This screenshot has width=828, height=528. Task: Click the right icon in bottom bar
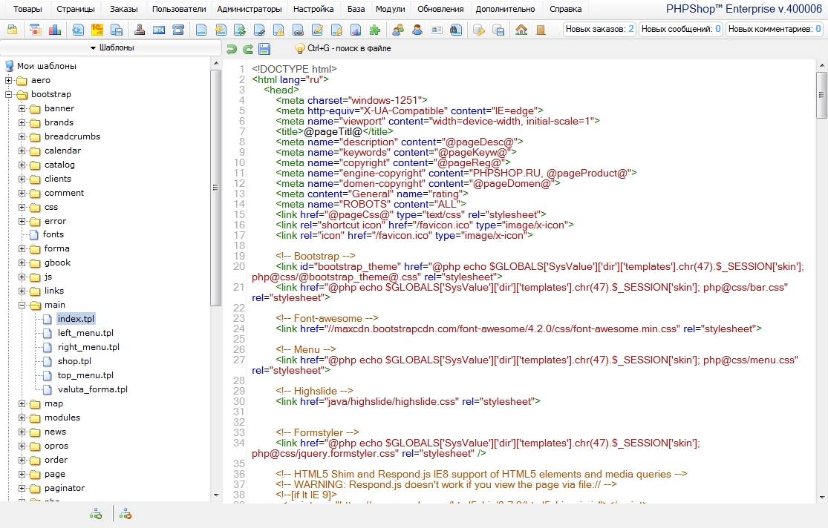pos(125,513)
